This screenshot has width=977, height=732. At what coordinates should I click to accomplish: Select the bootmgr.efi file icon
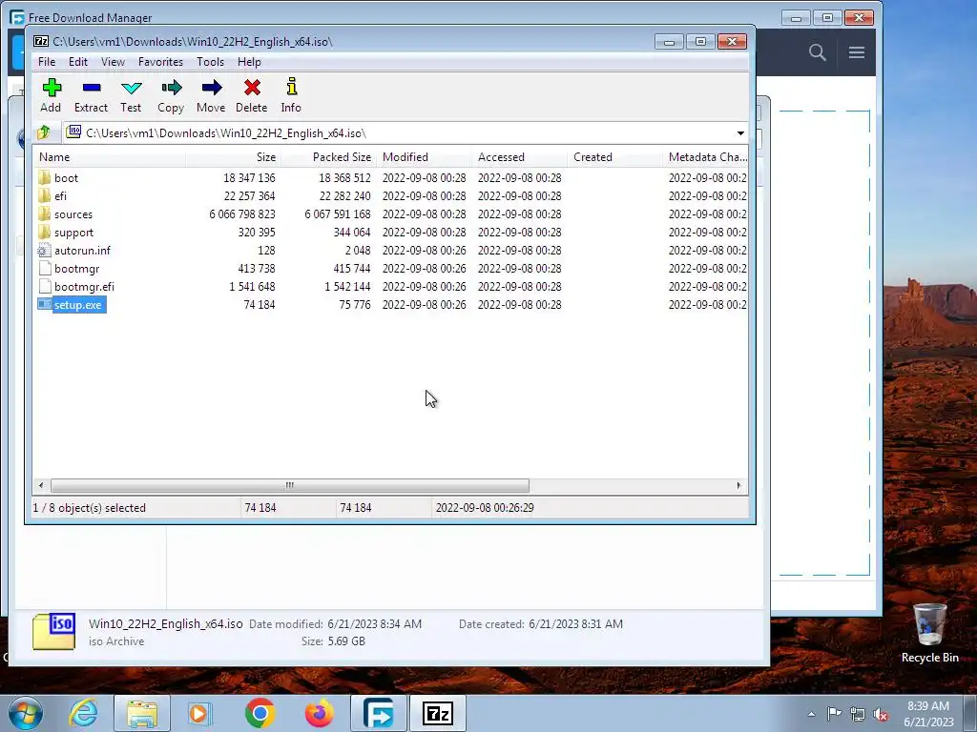point(44,286)
